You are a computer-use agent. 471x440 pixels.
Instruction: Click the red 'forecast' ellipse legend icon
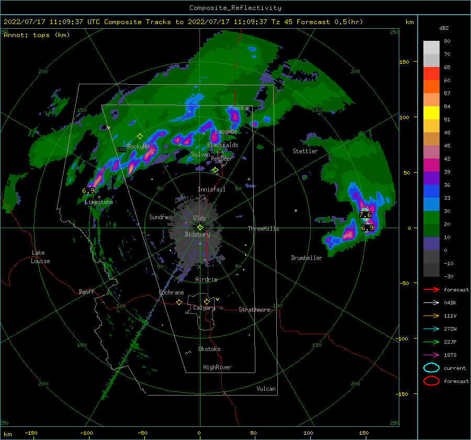tap(431, 381)
